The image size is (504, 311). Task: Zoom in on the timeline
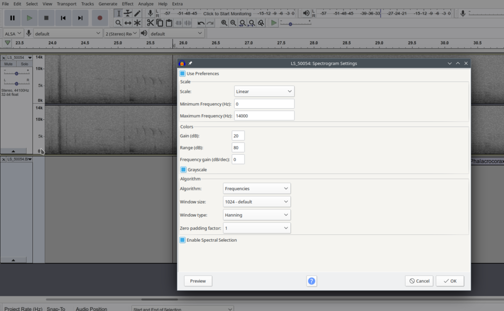click(x=224, y=23)
